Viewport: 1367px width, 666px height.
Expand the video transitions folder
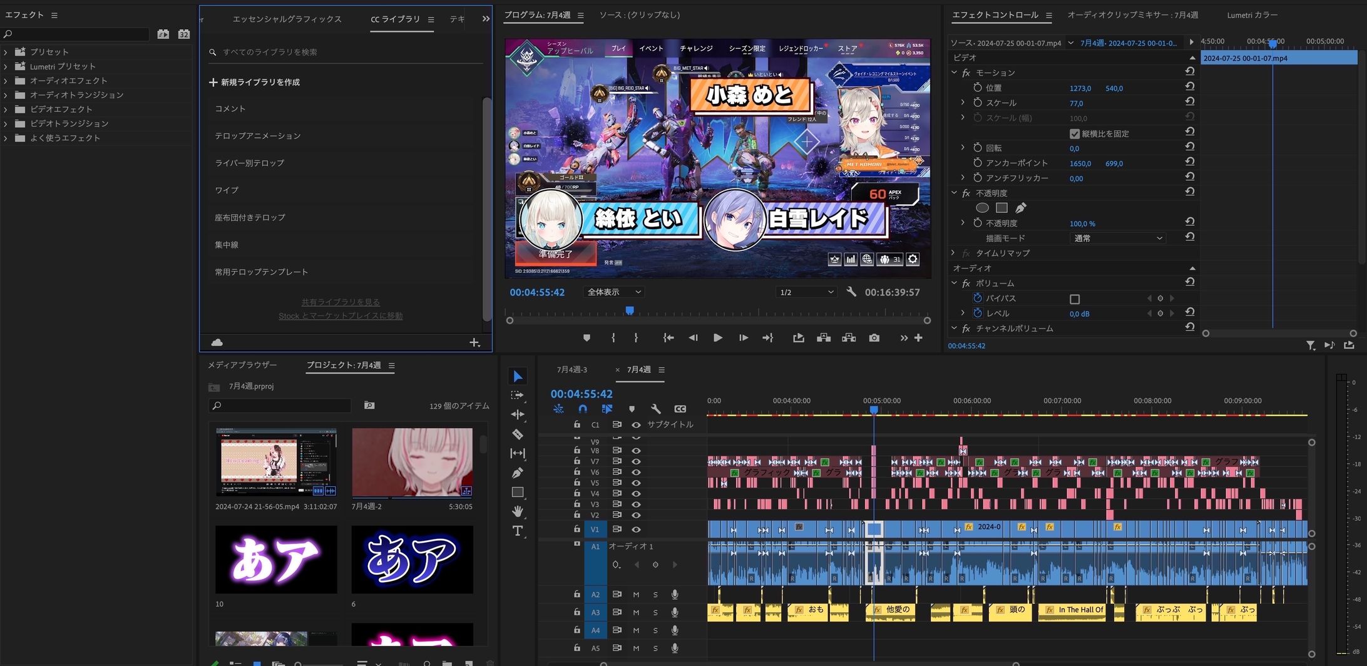pyautogui.click(x=6, y=124)
